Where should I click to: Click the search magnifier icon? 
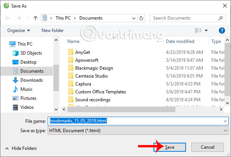[x=220, y=18]
